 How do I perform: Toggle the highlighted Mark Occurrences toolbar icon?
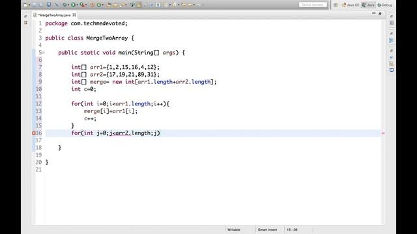[x=139, y=5]
